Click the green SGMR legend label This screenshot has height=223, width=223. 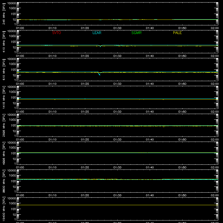pos(136,33)
